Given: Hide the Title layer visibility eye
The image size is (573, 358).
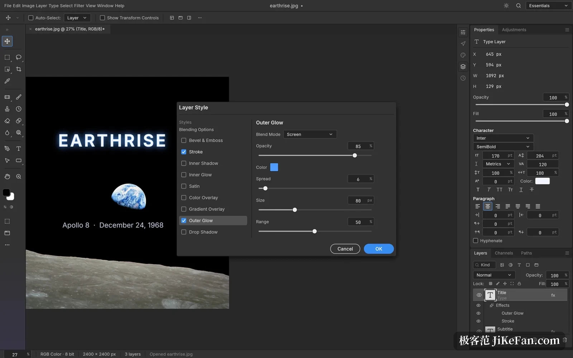Looking at the screenshot, I should [x=479, y=295].
